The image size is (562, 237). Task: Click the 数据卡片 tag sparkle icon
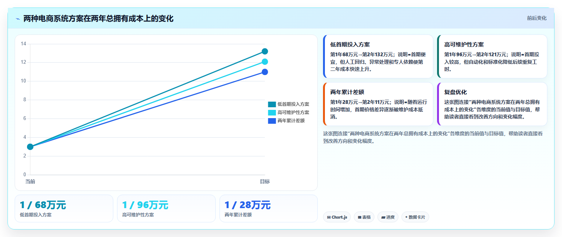coord(406,217)
